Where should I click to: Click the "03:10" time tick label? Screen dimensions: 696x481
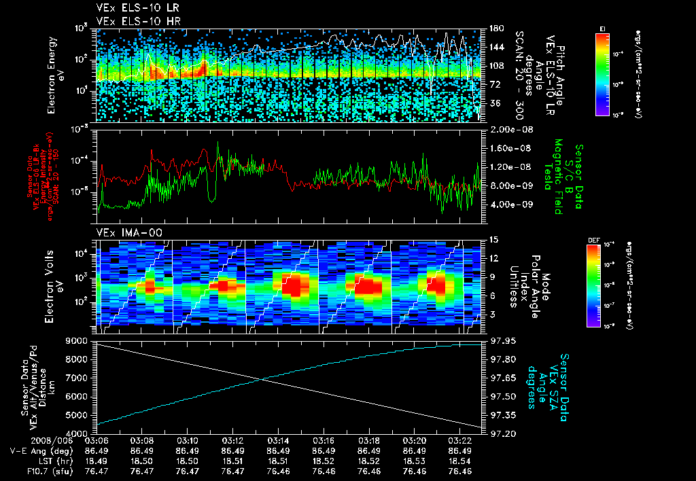click(188, 441)
